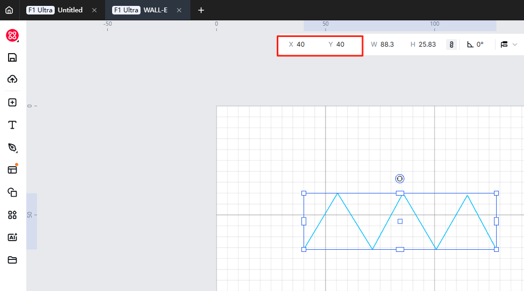Toggle the aspect ratio lock

coord(452,44)
